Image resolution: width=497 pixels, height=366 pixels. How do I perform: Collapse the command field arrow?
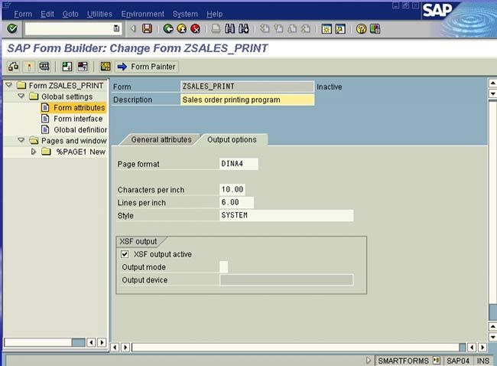tap(134, 28)
